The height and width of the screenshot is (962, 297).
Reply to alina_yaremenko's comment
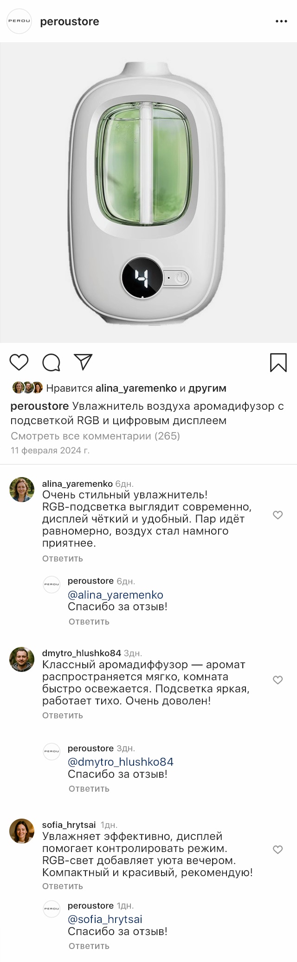(63, 558)
